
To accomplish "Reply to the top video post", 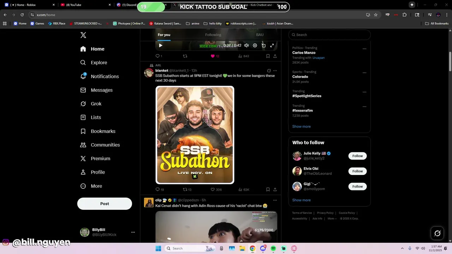I will click(x=159, y=56).
